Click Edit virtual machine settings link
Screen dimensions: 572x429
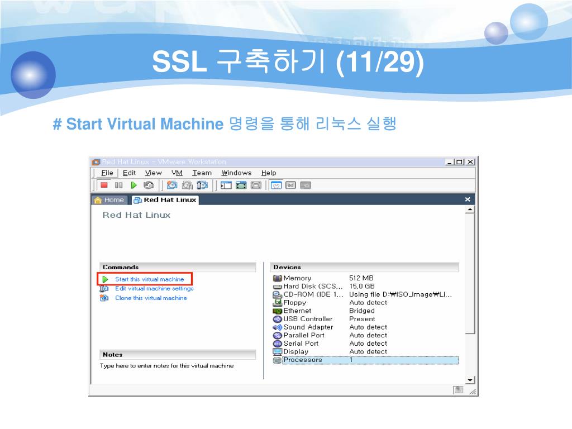(154, 289)
